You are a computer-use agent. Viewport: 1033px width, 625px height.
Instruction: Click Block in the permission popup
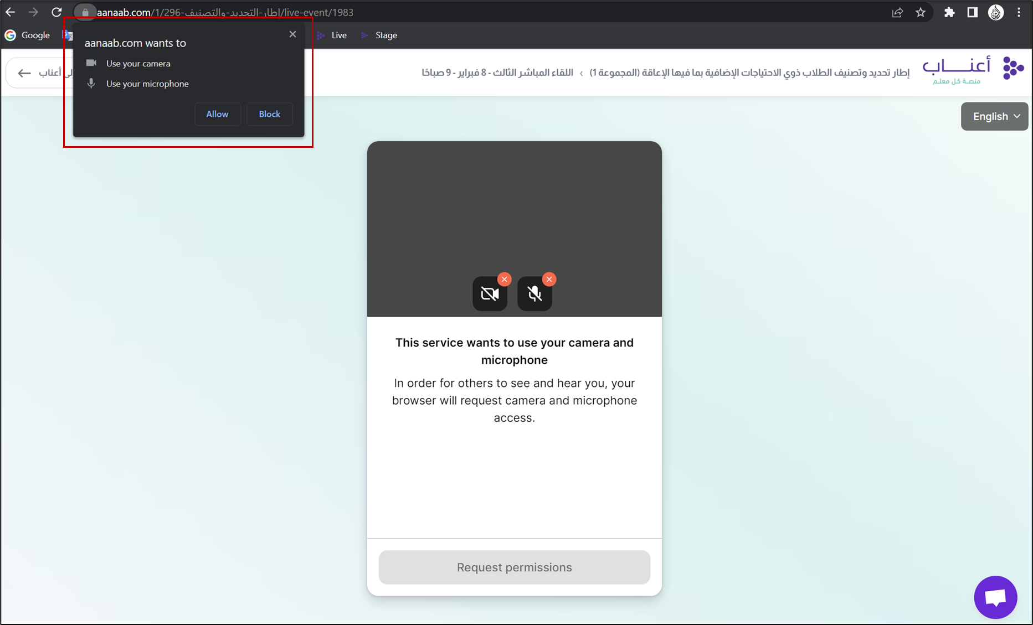point(270,114)
